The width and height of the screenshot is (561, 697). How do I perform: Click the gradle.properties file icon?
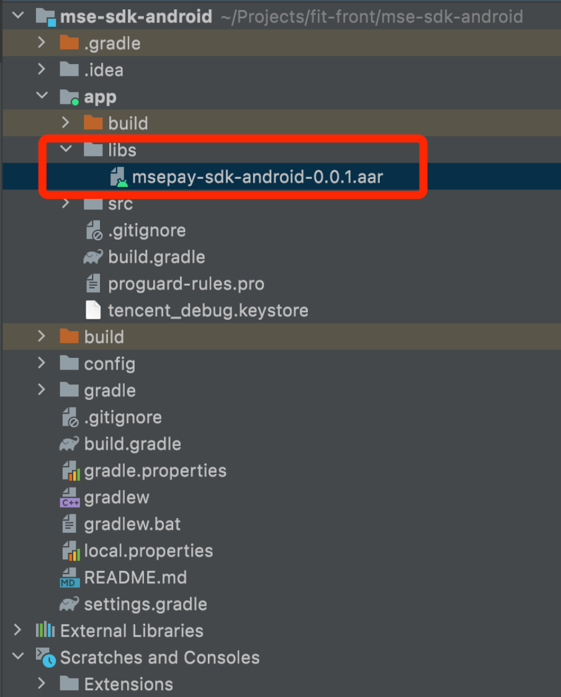point(70,471)
